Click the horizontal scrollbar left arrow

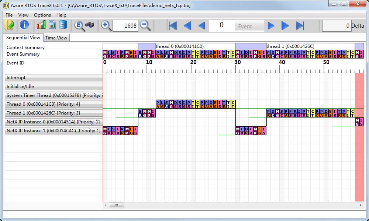pos(106,205)
